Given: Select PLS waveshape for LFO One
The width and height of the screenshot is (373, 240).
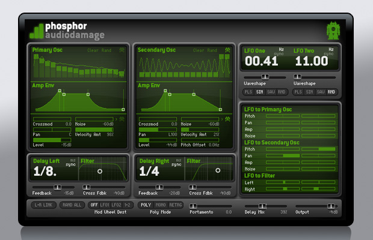Looking at the screenshot, I should (x=248, y=92).
